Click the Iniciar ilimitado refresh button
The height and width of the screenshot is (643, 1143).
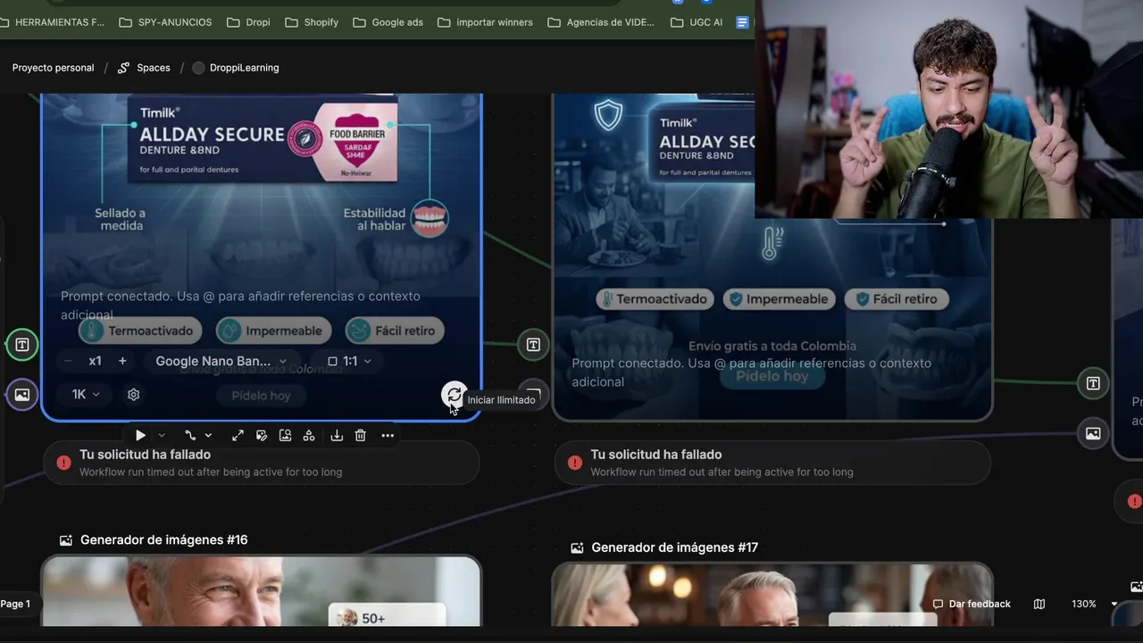point(455,395)
